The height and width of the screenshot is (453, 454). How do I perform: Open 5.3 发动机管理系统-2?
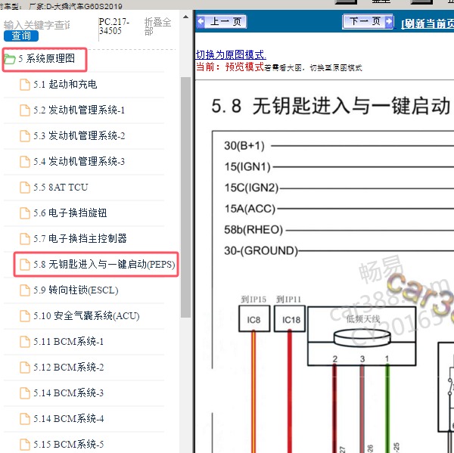pos(79,136)
